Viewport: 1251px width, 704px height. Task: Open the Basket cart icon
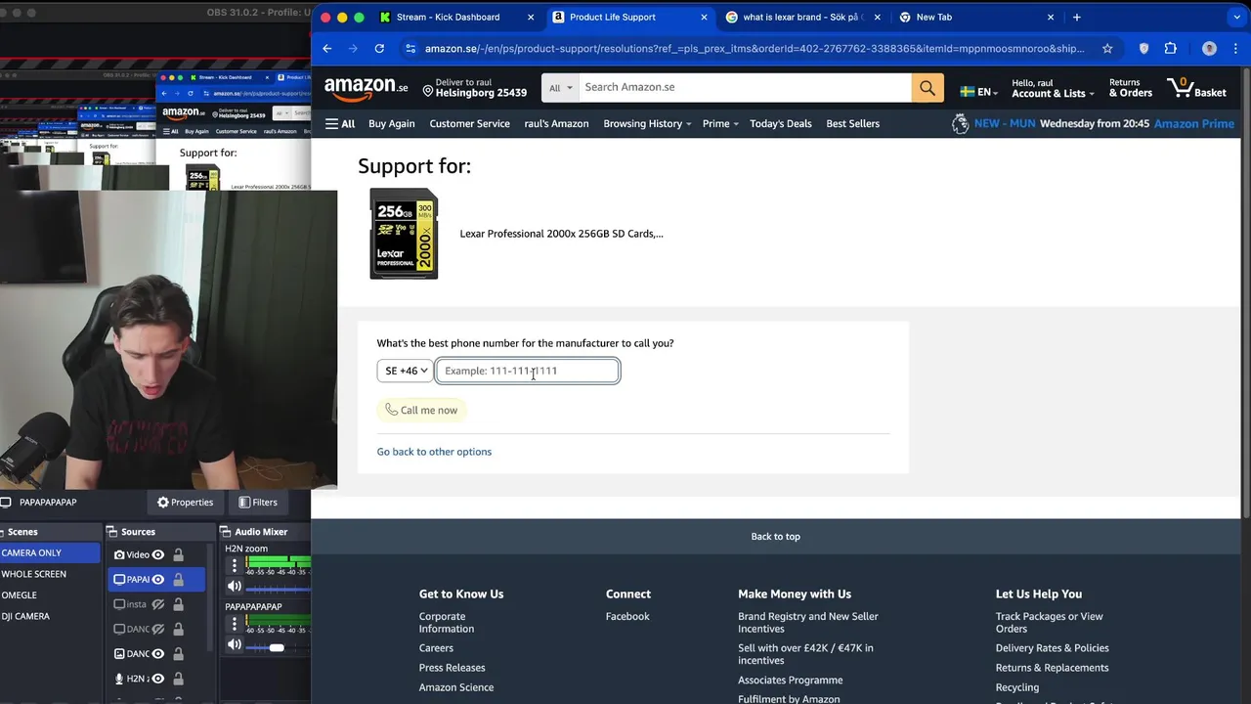point(1197,88)
